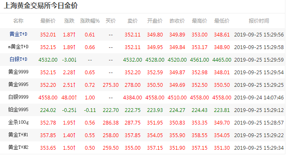
Task: Click latest price 224.02 for 铂金9995
Action: coord(48,110)
